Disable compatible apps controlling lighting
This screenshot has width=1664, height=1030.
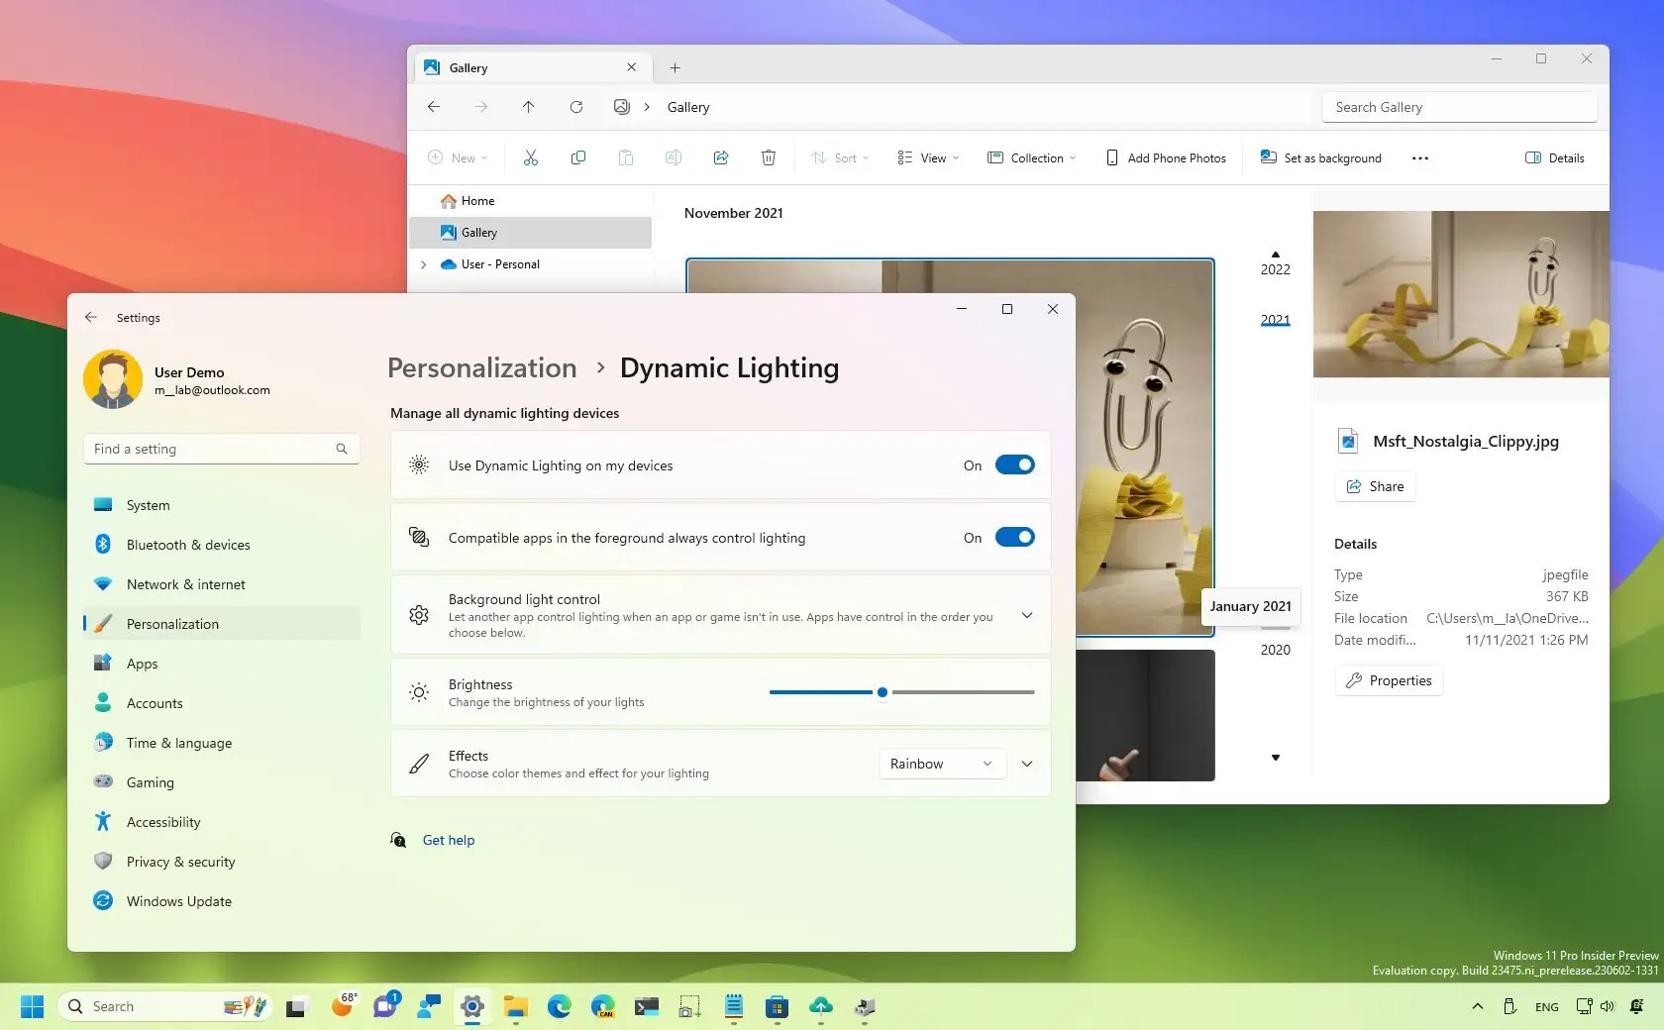[1014, 537]
